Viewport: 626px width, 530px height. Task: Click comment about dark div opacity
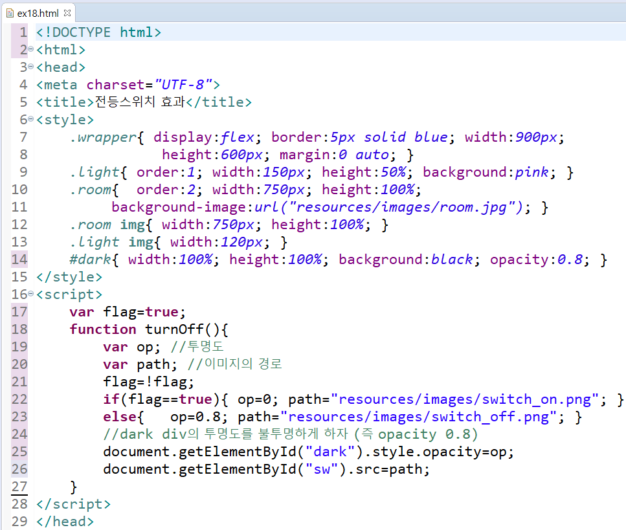(x=290, y=434)
